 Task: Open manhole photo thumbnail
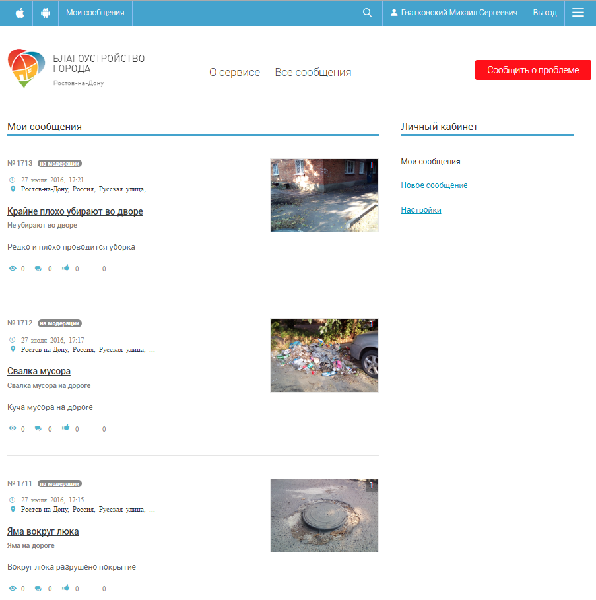pos(324,516)
